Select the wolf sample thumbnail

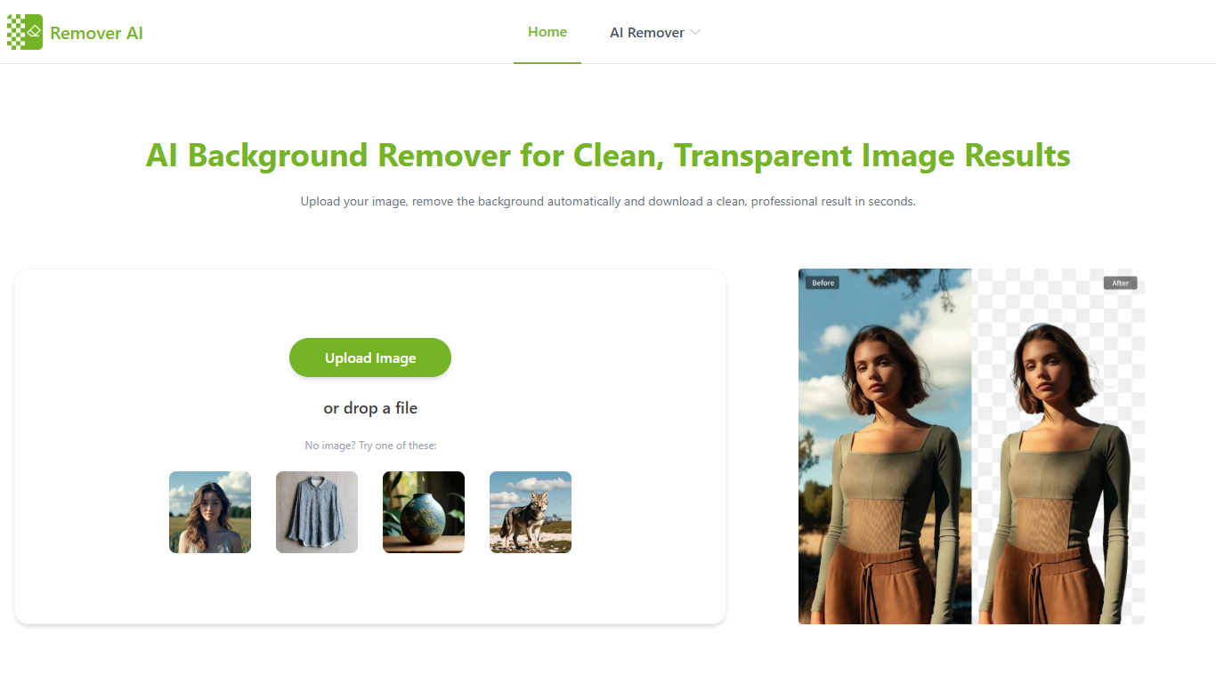pos(530,512)
